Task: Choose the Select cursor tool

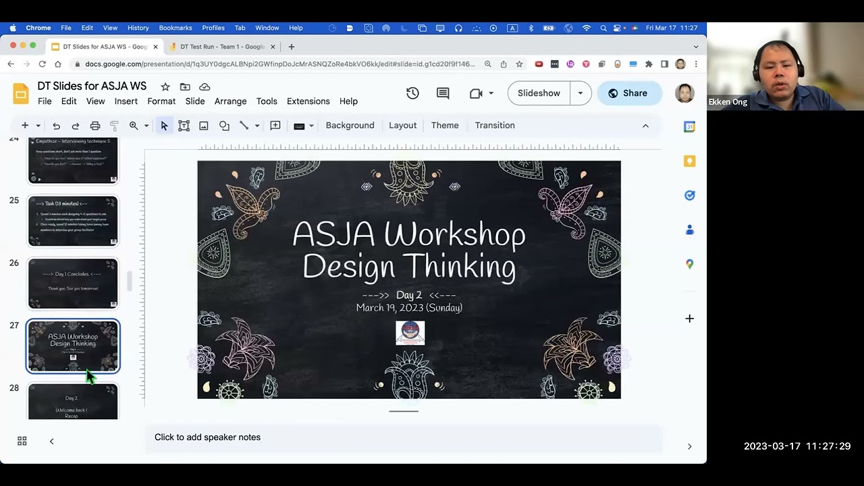Action: pos(164,126)
